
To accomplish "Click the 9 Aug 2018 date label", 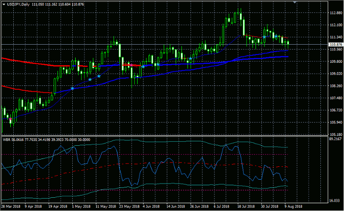I will click(x=294, y=208).
